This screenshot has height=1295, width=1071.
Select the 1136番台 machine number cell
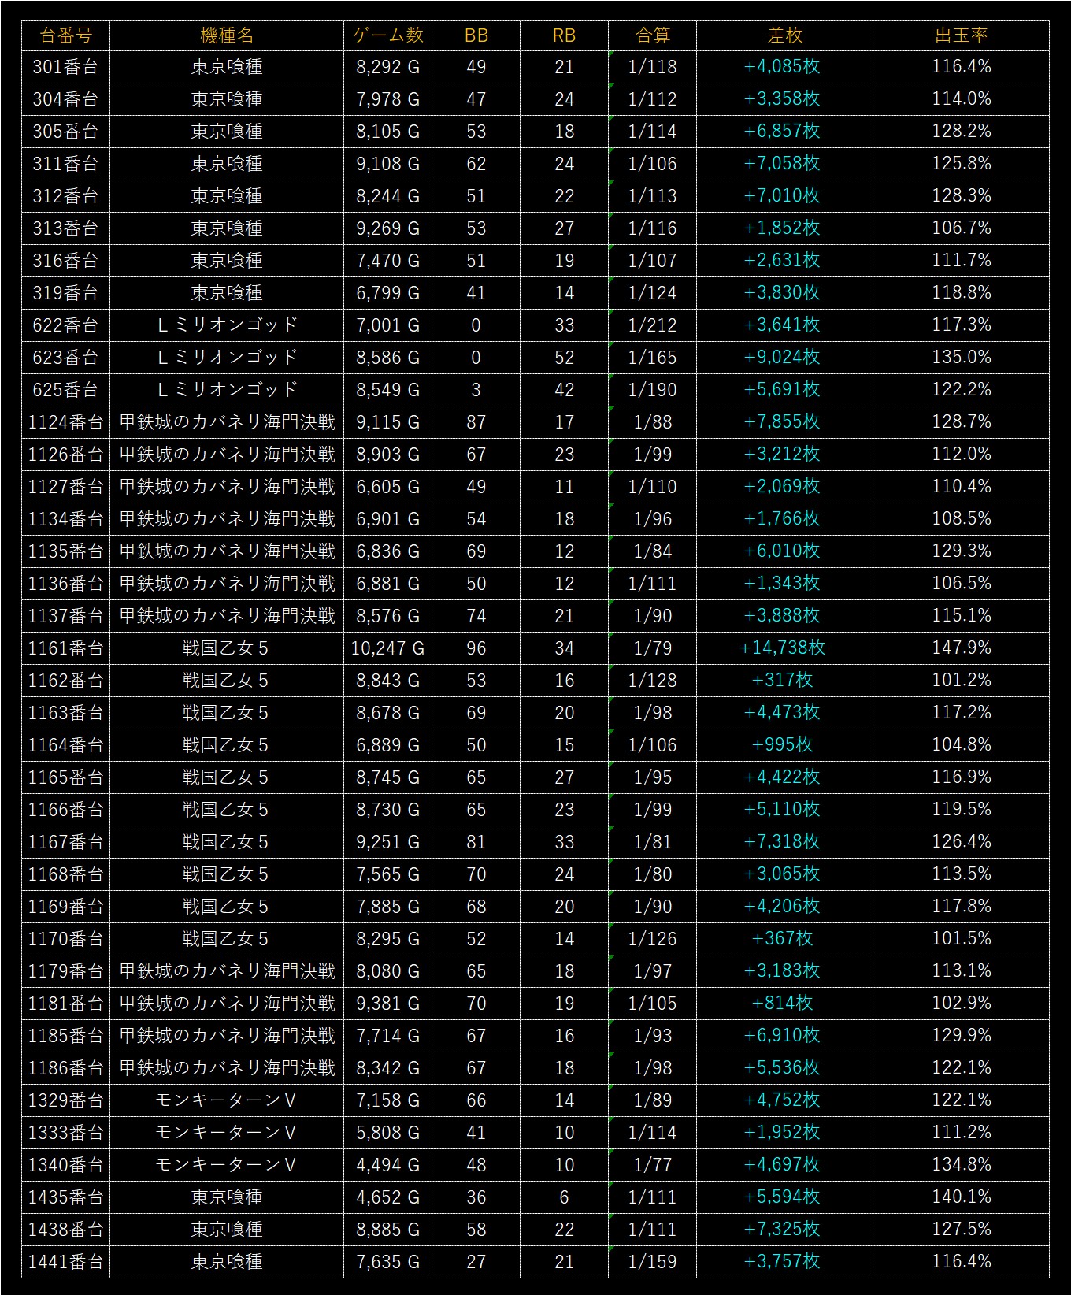click(65, 584)
